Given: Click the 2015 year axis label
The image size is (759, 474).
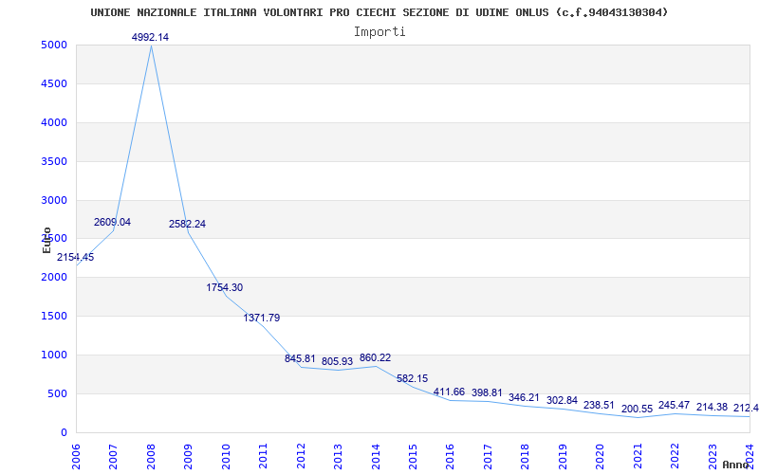Looking at the screenshot, I should point(413,456).
